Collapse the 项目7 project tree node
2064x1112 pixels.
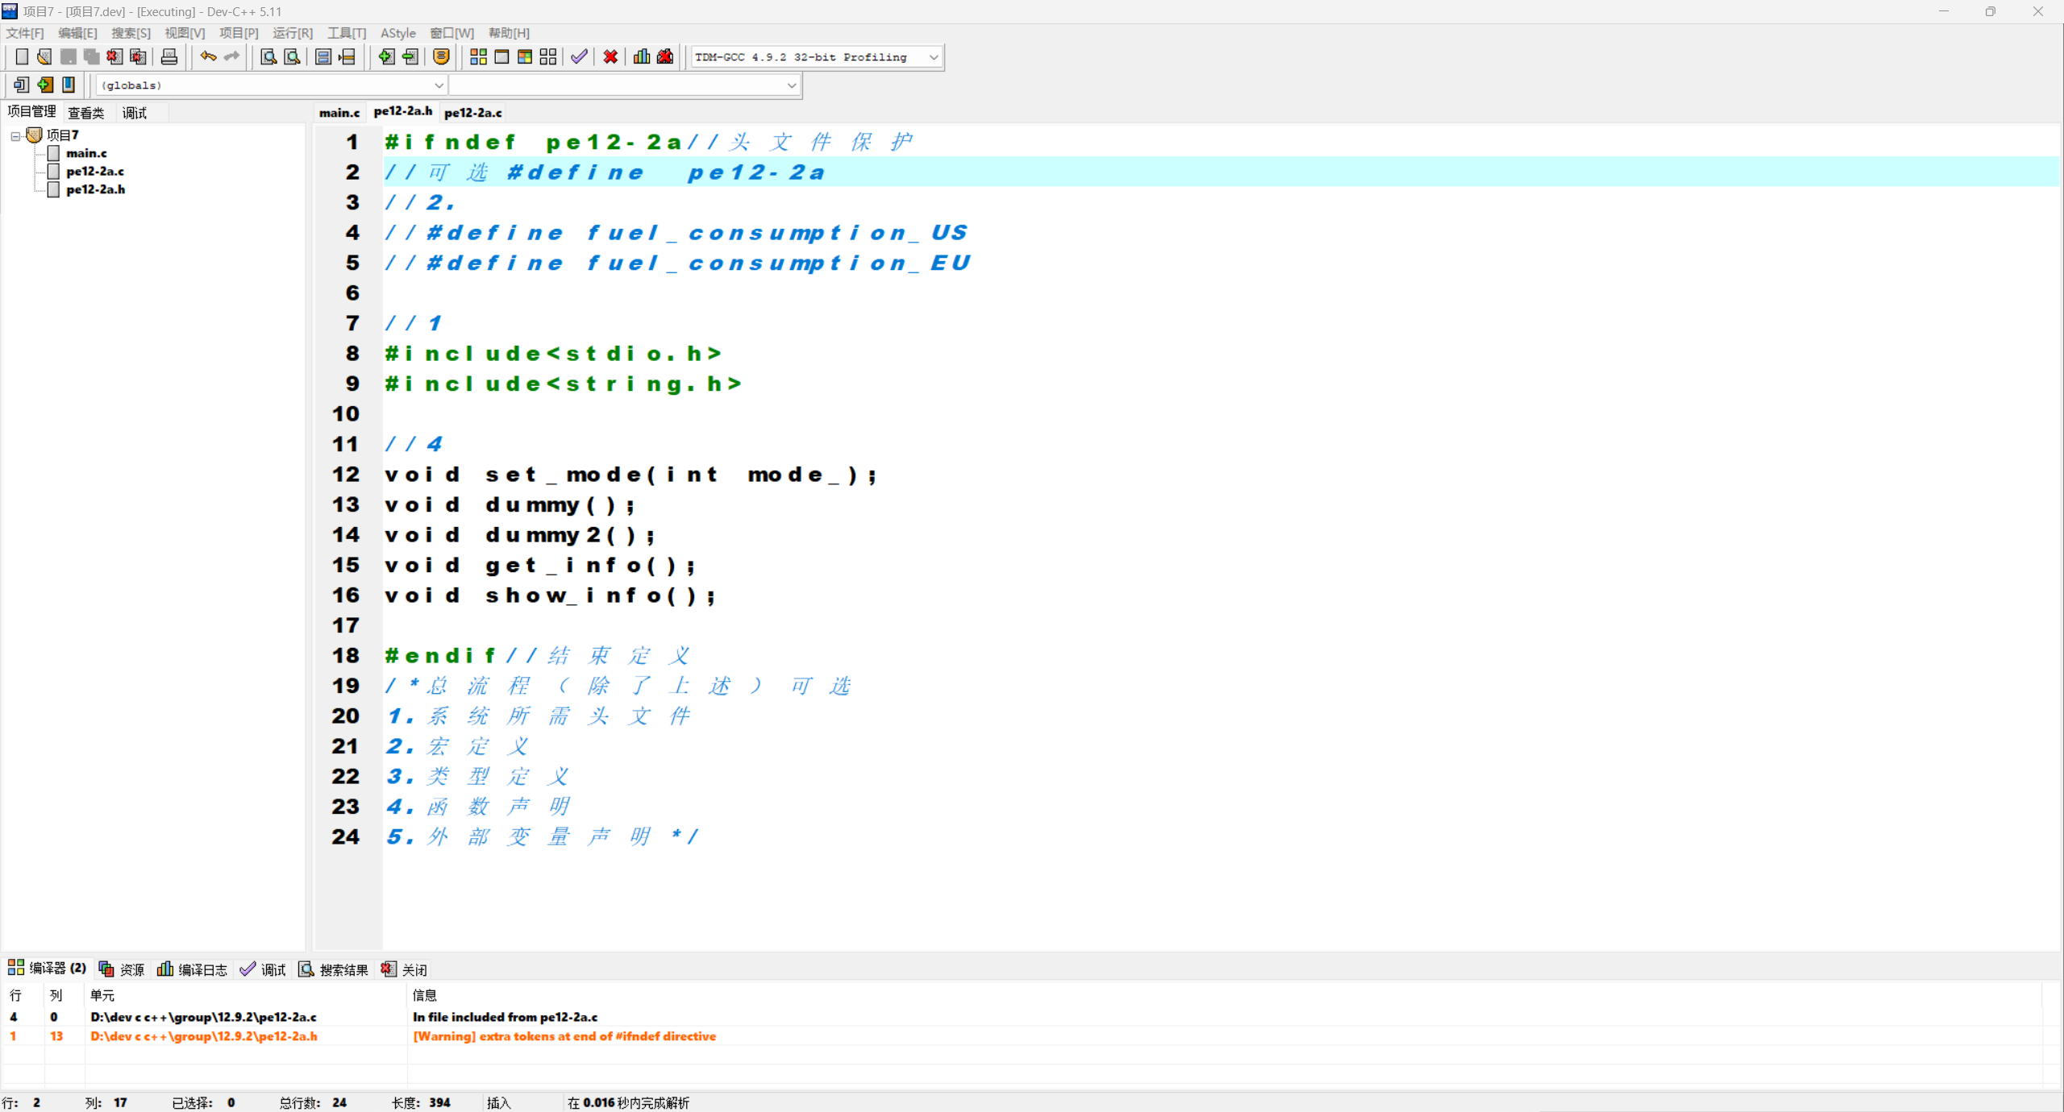pos(15,135)
